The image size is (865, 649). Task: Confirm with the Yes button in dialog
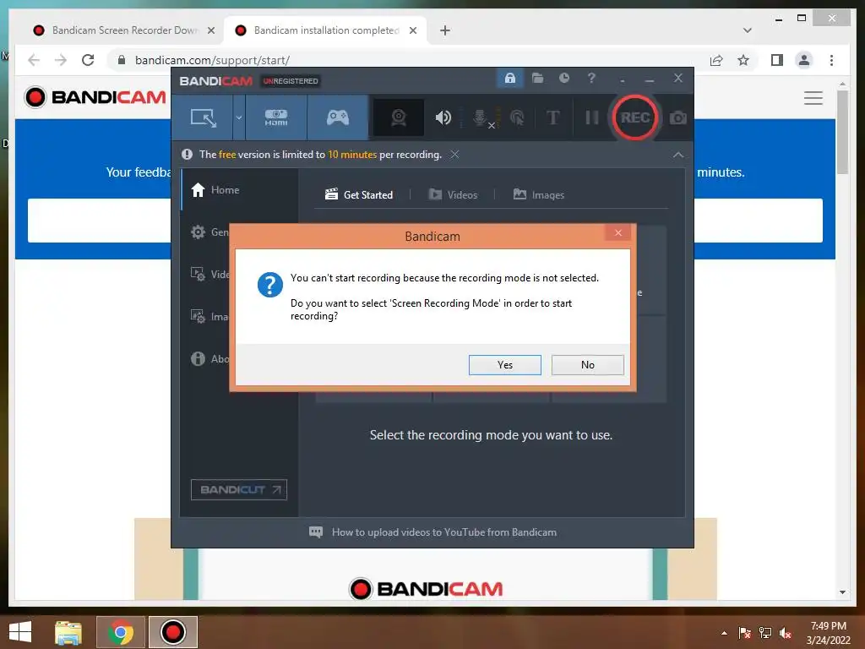505,365
